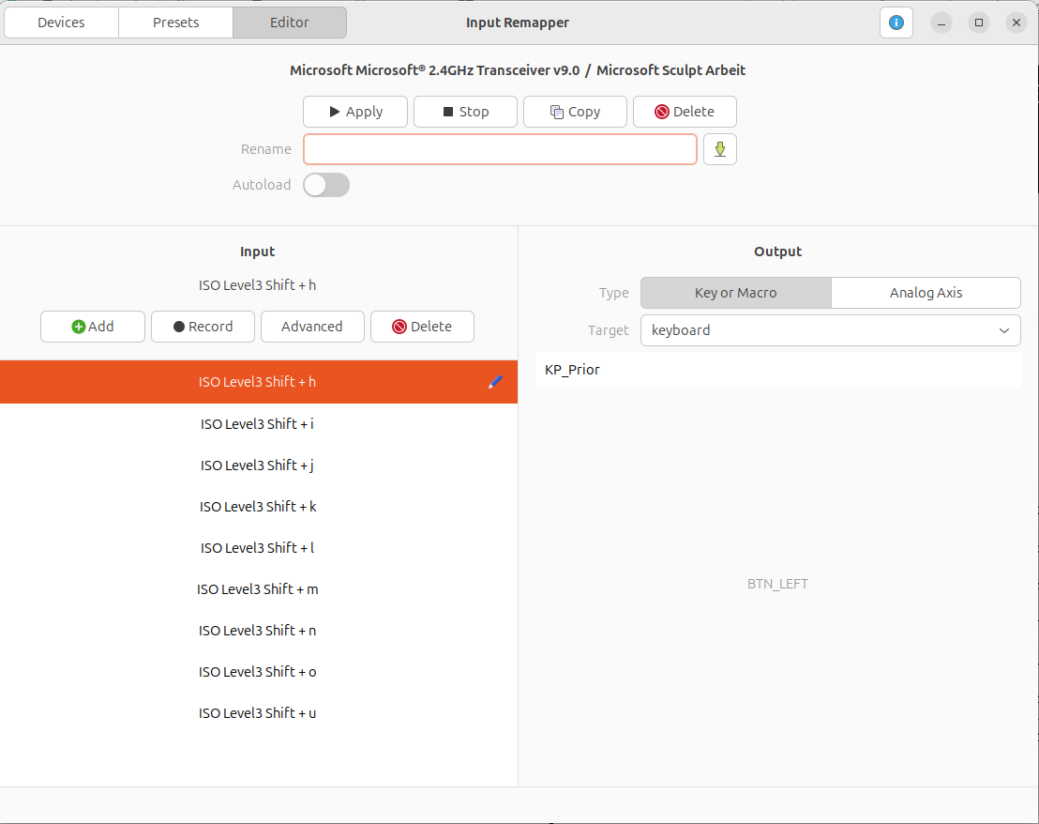Select the ISO Level3 Shift + k mapping
This screenshot has height=824, width=1039.
(x=258, y=507)
